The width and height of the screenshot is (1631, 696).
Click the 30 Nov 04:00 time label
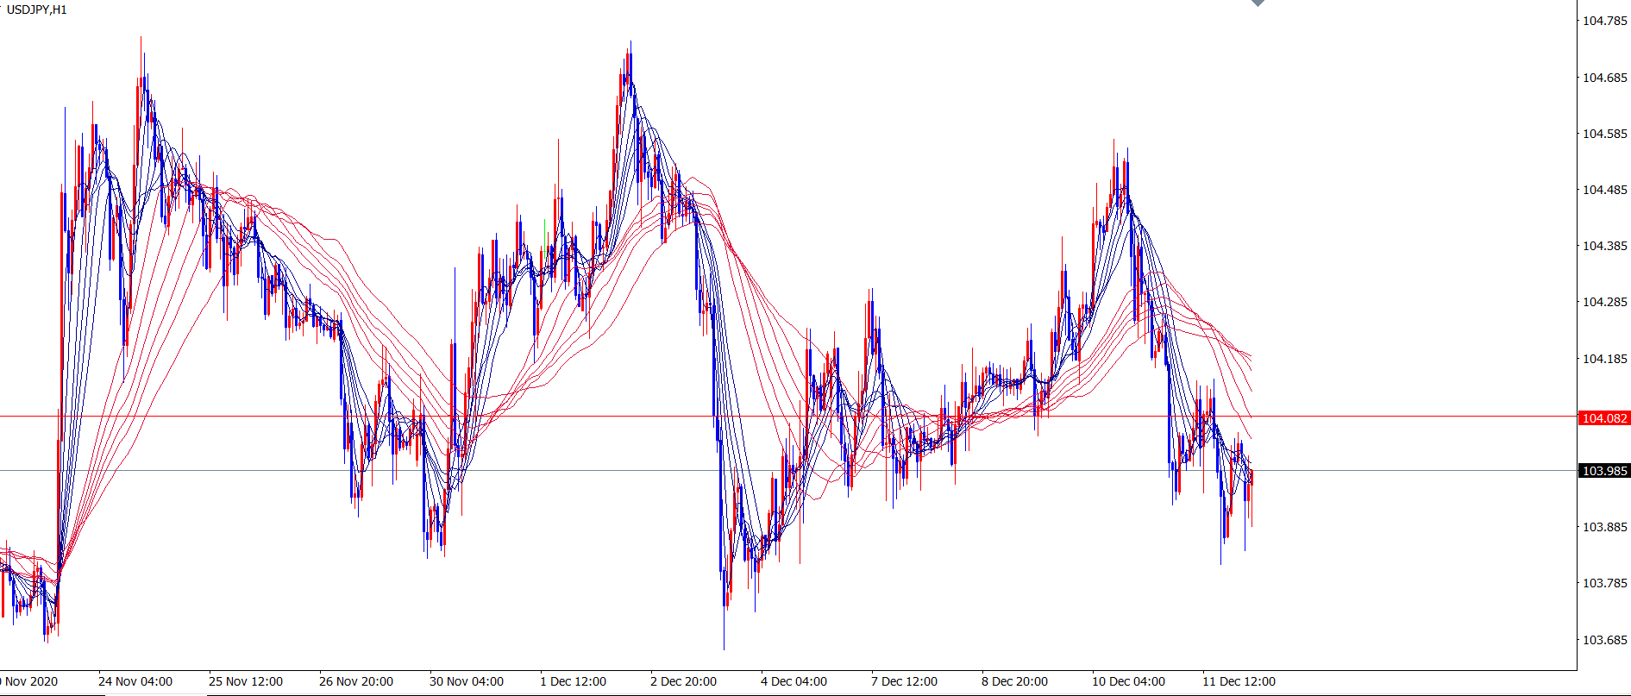tap(467, 681)
